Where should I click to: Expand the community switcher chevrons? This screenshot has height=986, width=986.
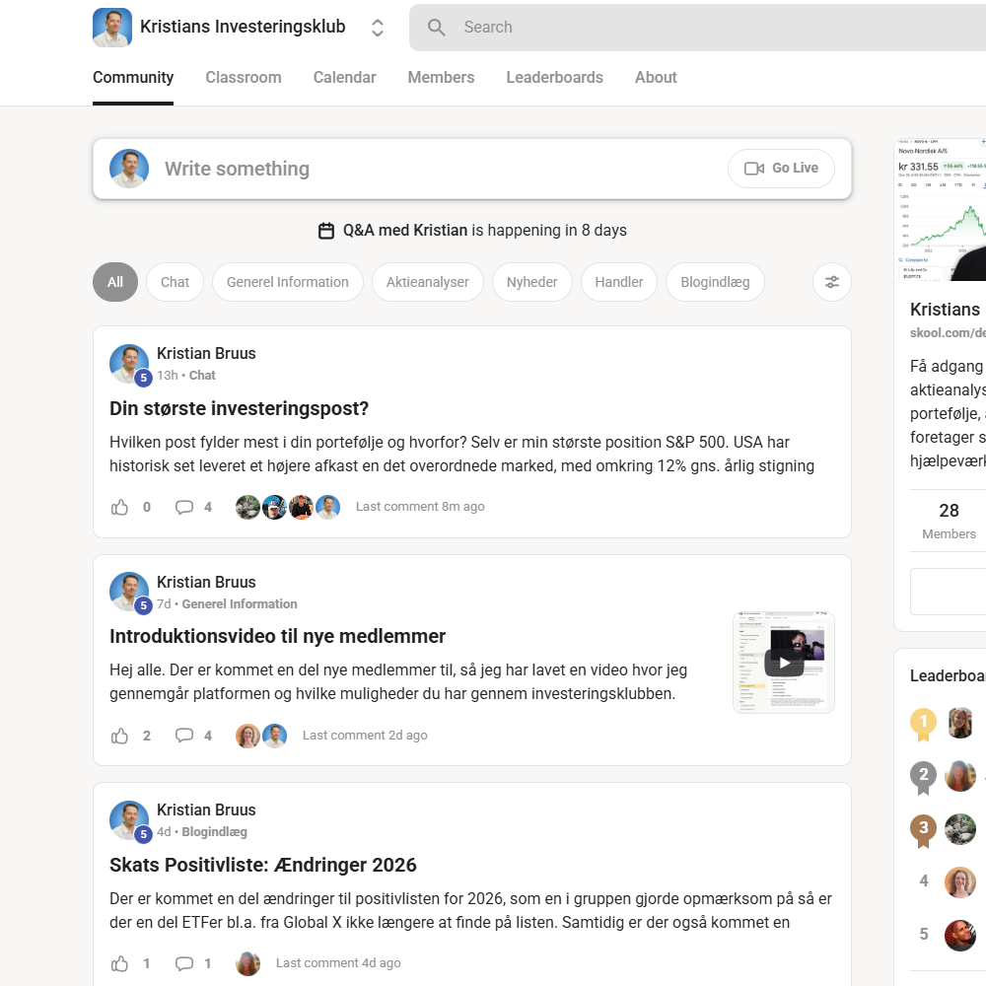coord(378,28)
